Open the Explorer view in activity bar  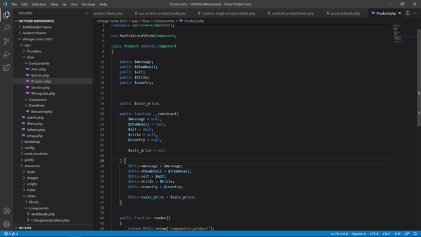click(7, 15)
